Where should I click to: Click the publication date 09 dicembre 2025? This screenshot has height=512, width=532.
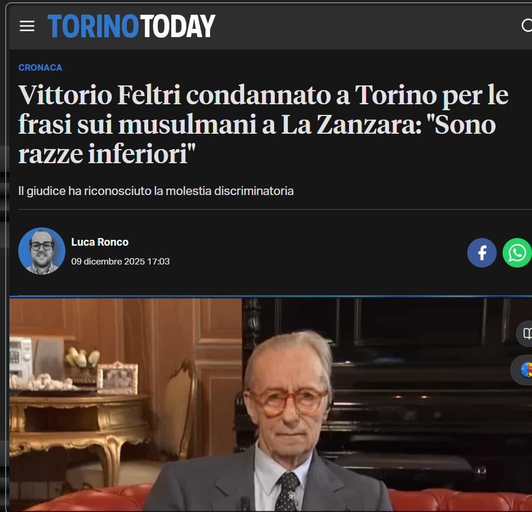coord(121,261)
